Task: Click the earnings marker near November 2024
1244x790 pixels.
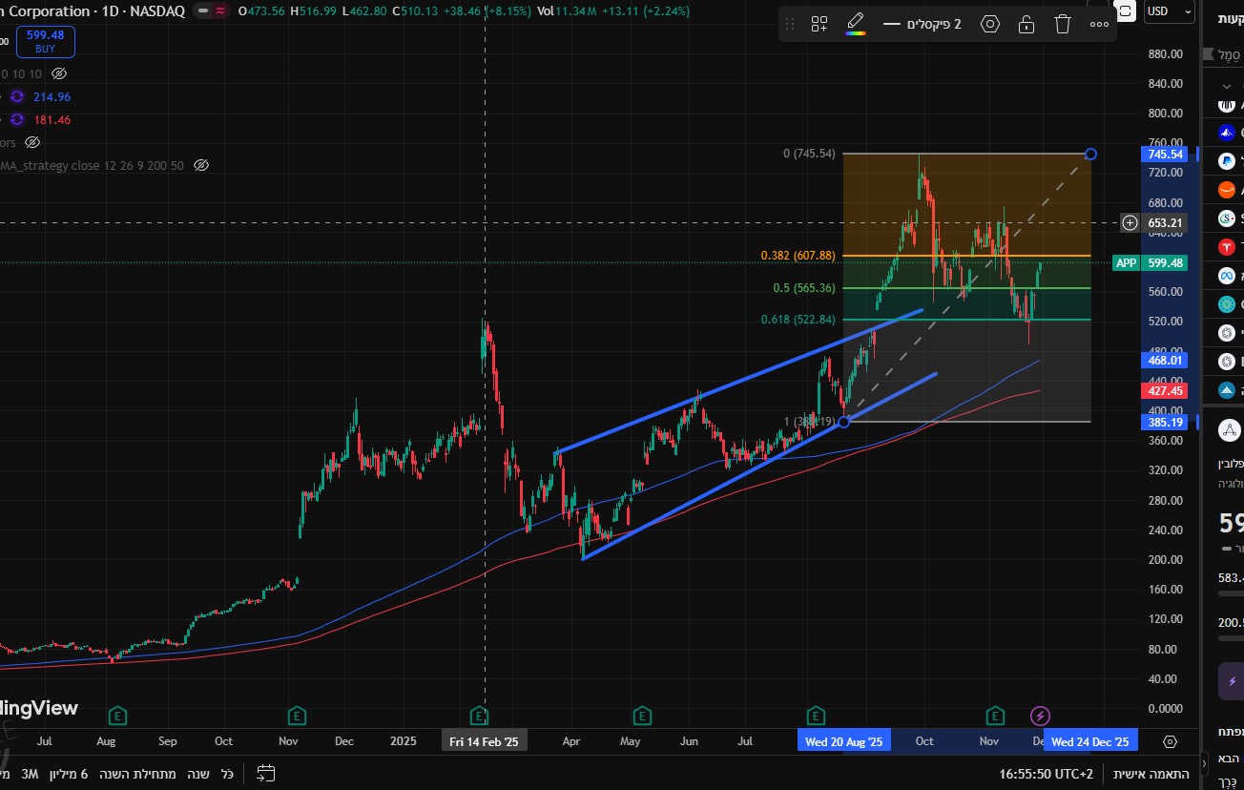Action: click(297, 715)
